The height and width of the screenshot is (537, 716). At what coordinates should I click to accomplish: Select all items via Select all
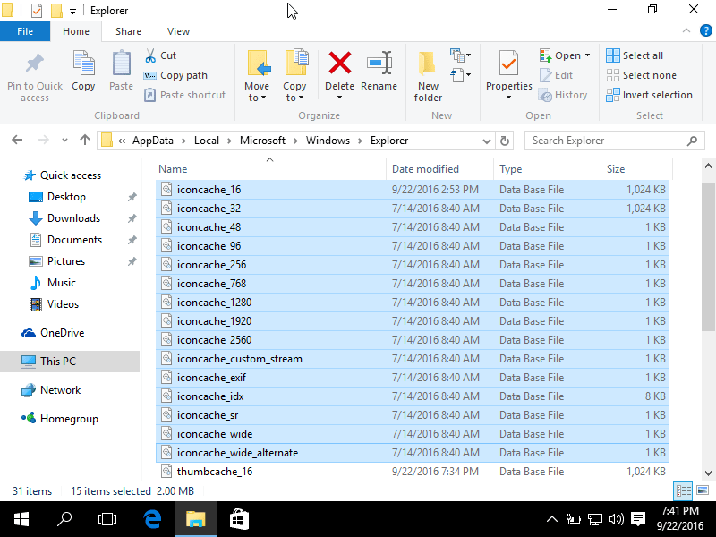coord(635,55)
